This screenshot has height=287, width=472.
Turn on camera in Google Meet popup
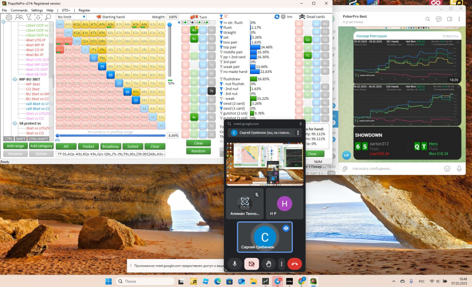[x=251, y=264]
